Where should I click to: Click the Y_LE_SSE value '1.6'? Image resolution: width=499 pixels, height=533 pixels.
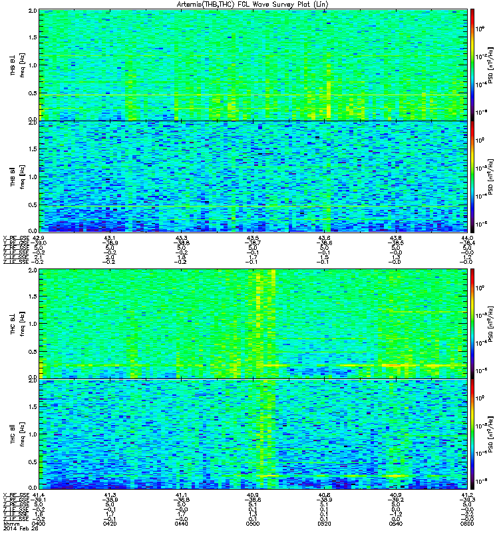coord(39,514)
